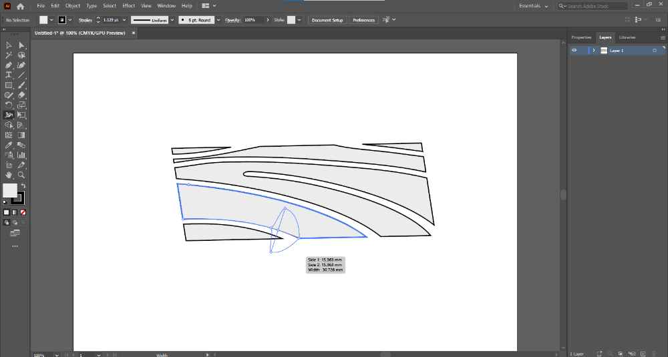Select the Symbol Sprayer tool
Image resolution: width=668 pixels, height=357 pixels.
[9, 155]
